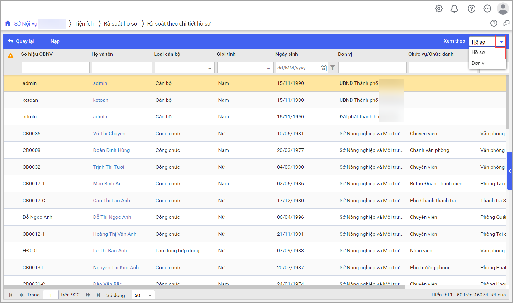Open the user avatar profile menu
Viewport: 513px width, 303px height.
coord(503,9)
